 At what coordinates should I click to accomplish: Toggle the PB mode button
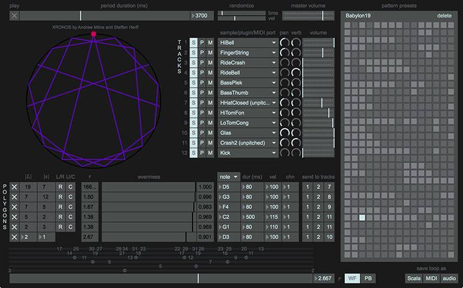tap(368, 278)
